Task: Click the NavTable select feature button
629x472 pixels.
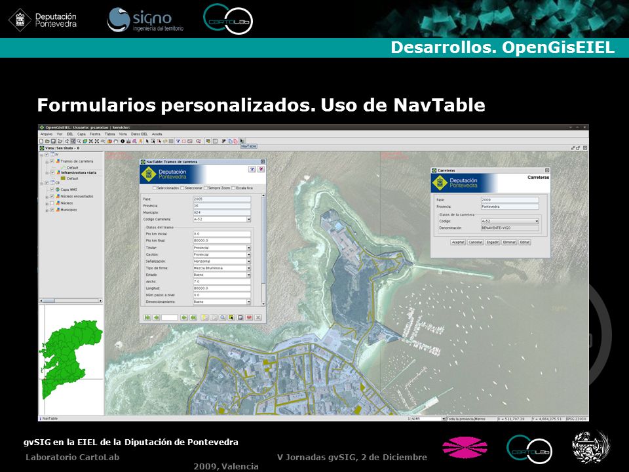Action: click(x=231, y=317)
